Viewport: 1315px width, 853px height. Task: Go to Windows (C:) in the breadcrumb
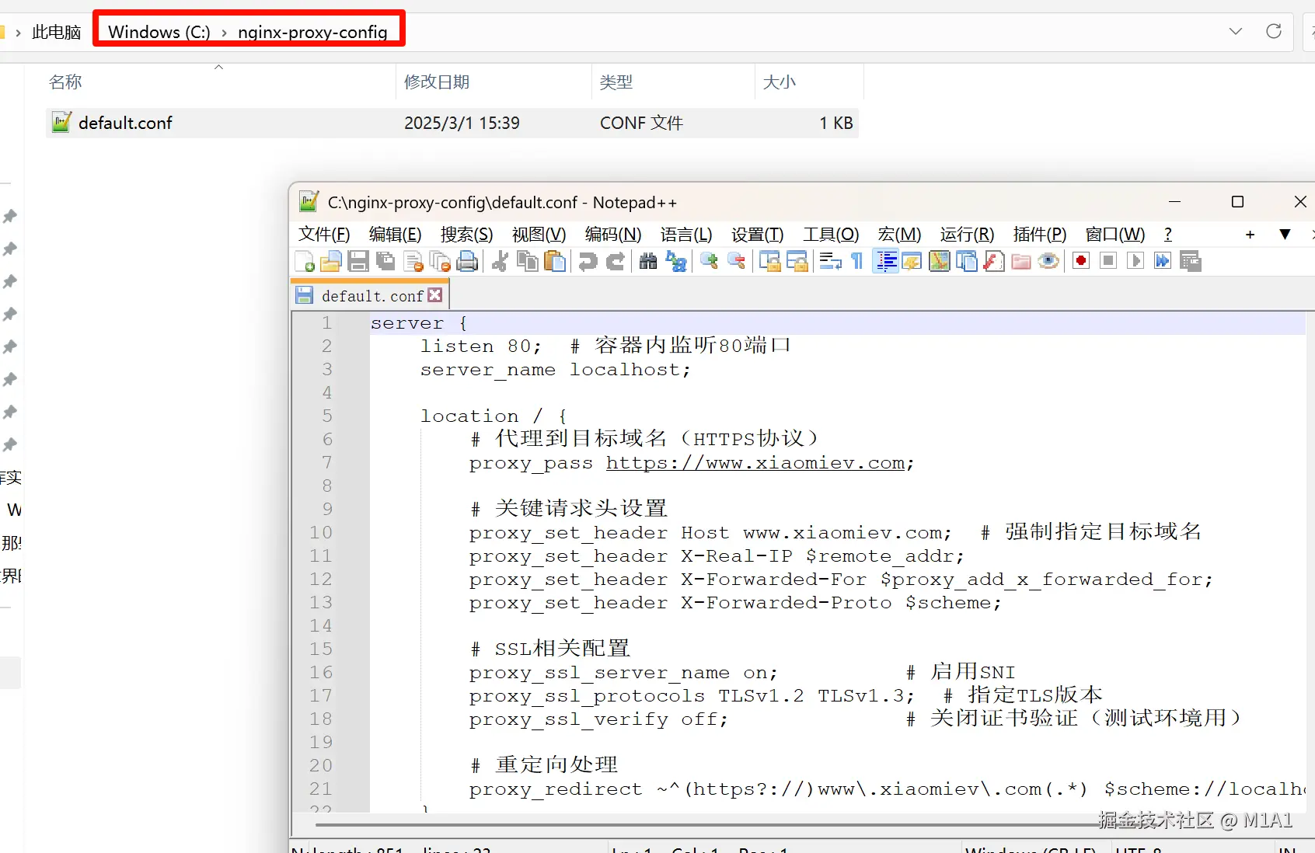click(x=159, y=32)
